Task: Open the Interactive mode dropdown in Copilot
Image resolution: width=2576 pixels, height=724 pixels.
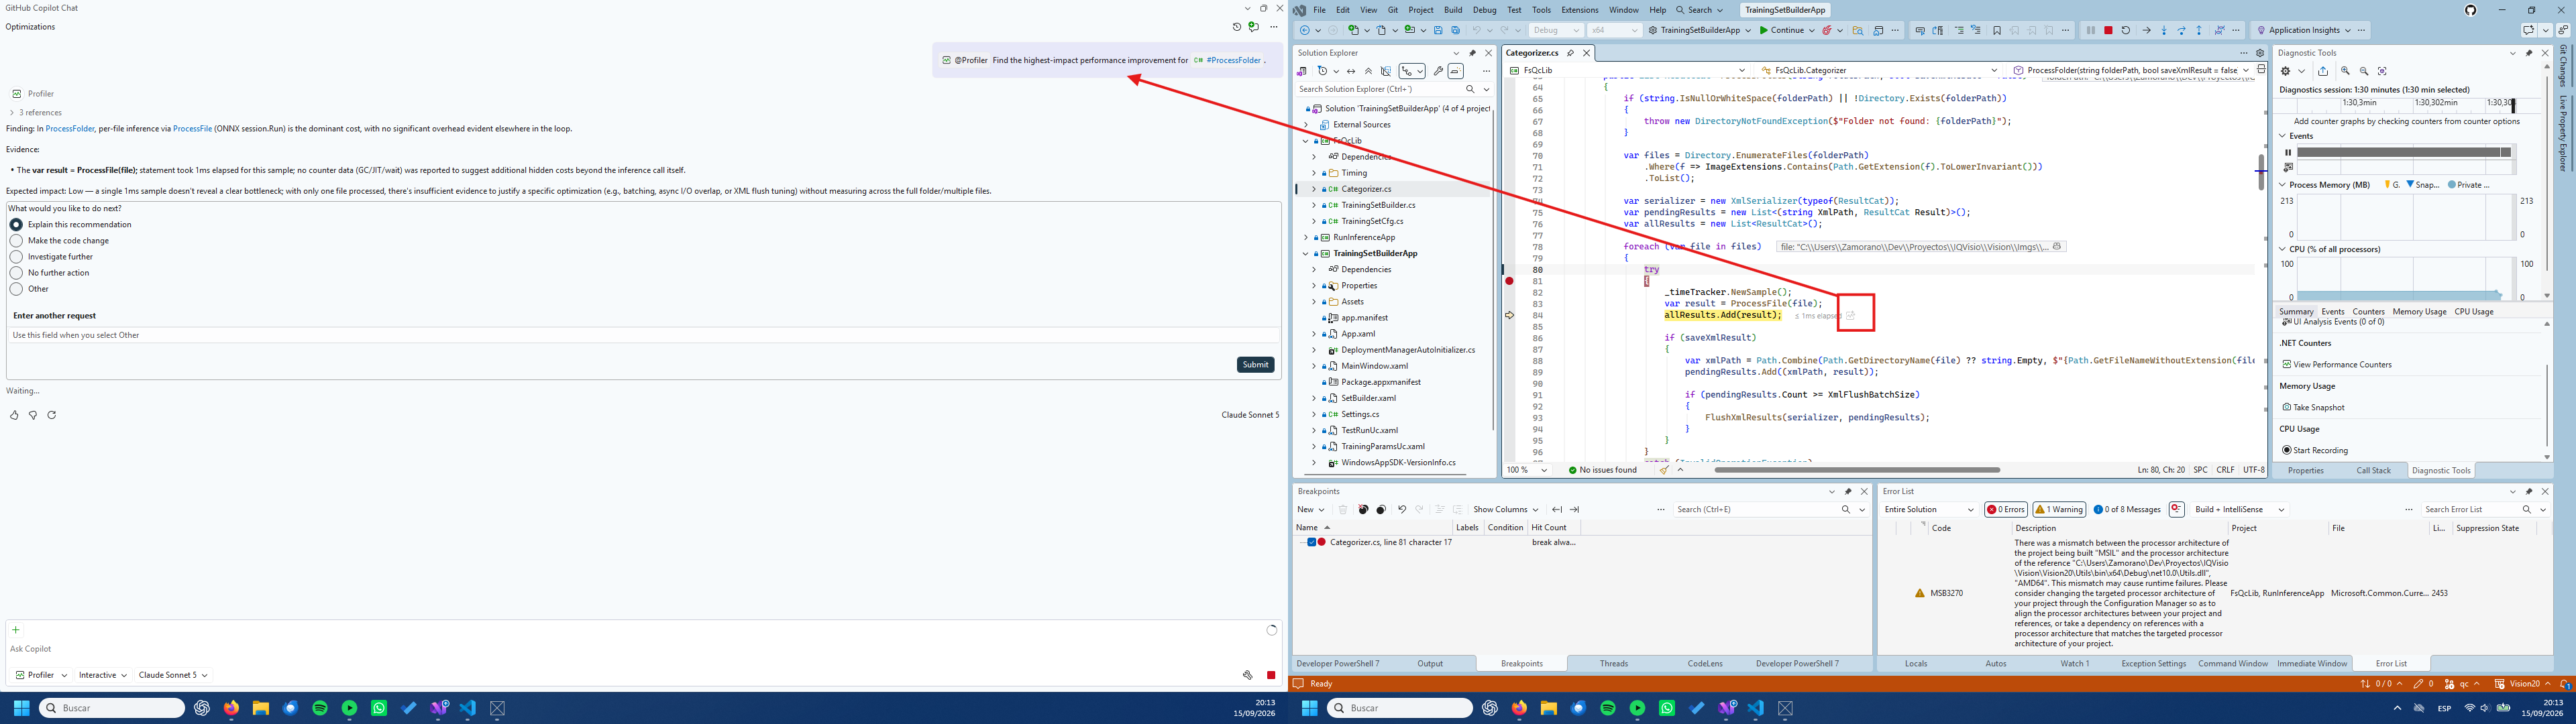Action: [103, 675]
